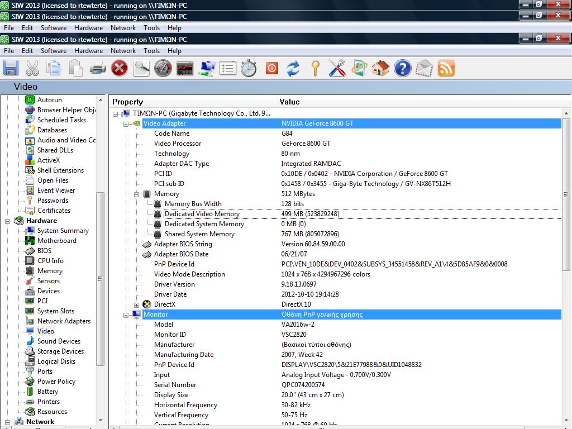
Task: Click the NVIDIA icon beside Video Adapter
Action: (x=136, y=123)
